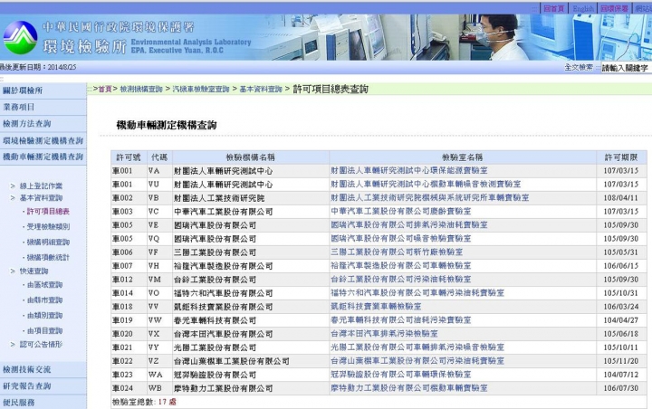The image size is (652, 409).
Task: Open 國瑞汽車排氣污染油耗實驗室 link
Action: tap(409, 225)
